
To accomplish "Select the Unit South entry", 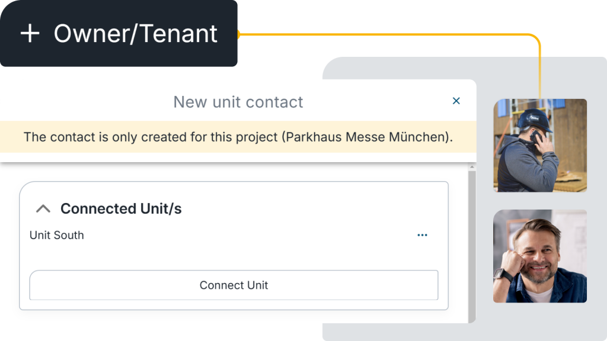I will click(x=57, y=235).
